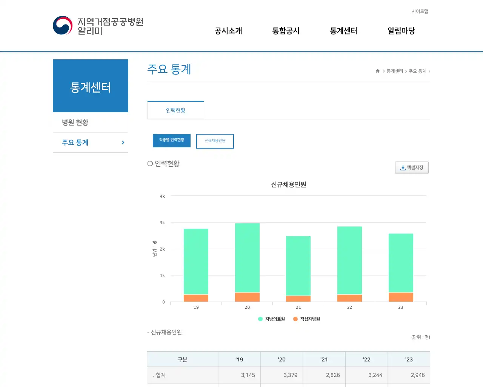Expand 주요 통계 sidebar item via chevron
483x387 pixels.
click(122, 142)
